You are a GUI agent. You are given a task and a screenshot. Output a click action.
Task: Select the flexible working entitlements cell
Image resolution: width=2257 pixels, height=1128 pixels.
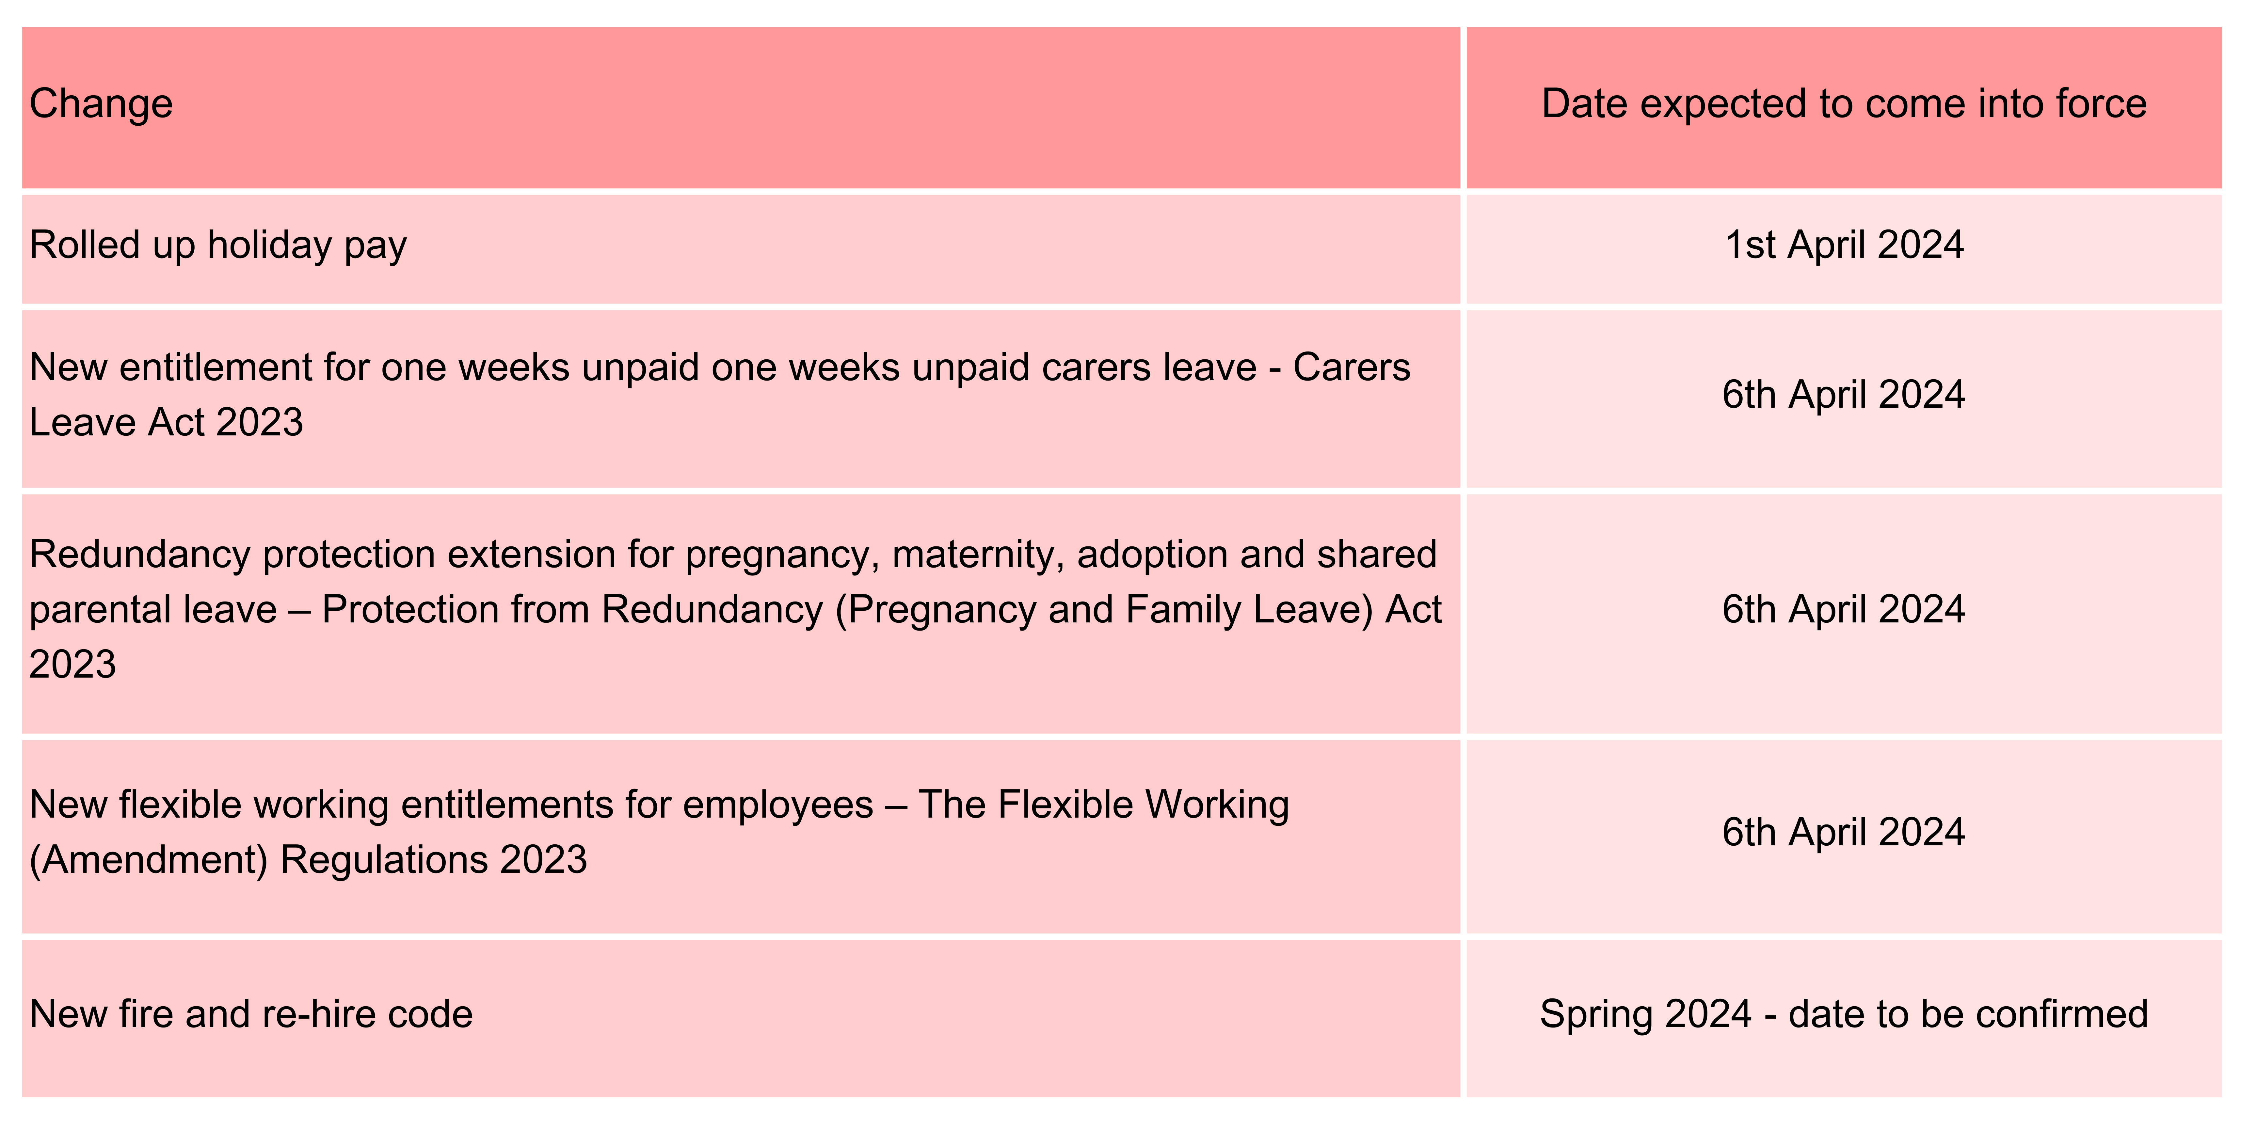[x=740, y=836]
